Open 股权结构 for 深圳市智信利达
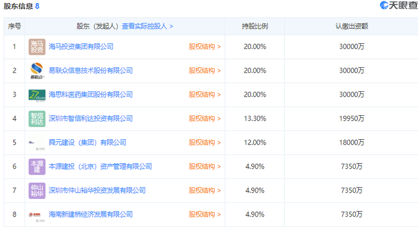Screen dimensions: 418x229 tap(205, 118)
